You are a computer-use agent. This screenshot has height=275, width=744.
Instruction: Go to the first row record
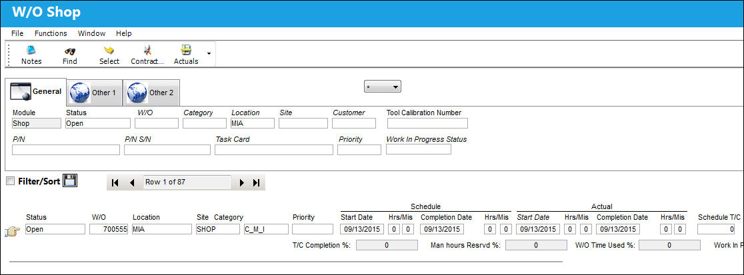coord(115,182)
